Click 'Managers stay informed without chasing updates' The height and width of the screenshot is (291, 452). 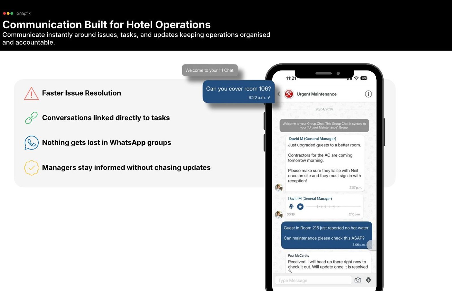click(x=126, y=167)
